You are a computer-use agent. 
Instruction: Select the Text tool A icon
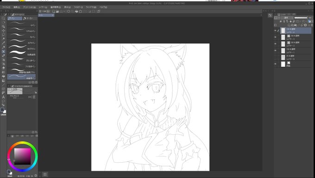tap(3, 97)
